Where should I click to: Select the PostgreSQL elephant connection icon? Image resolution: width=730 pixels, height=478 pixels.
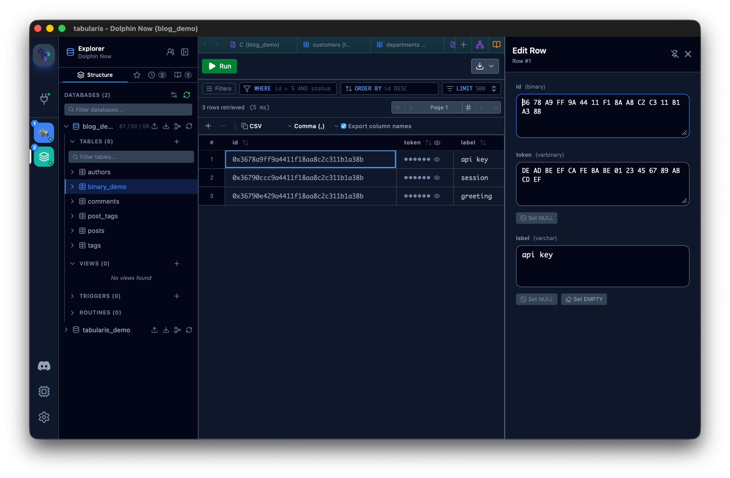pos(44,132)
